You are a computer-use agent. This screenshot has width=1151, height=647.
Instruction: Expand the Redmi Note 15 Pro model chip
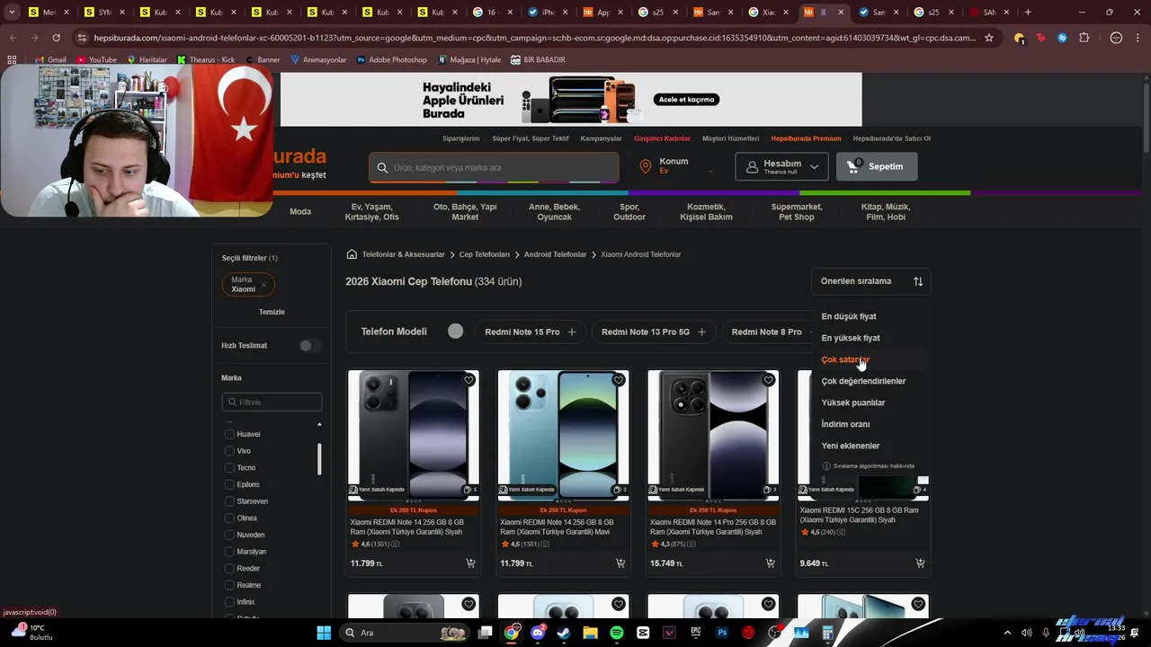(x=531, y=332)
